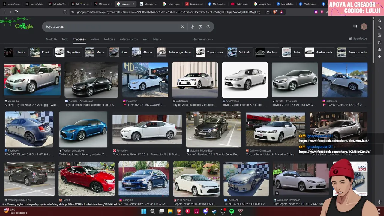This screenshot has width=384, height=216.
Task: Open ArabWheels Toyota Zelas Interior link
Action: pos(244,105)
